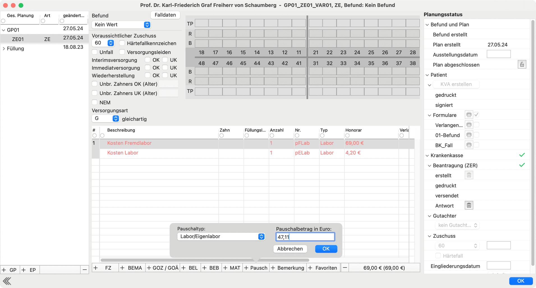
Task: Click the printer icon next to Formulare
Action: point(469,115)
